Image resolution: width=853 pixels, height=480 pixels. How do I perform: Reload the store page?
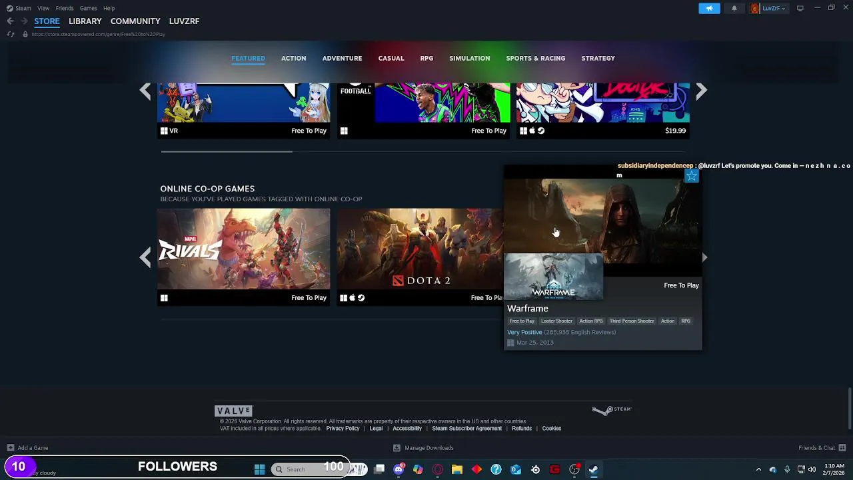click(10, 34)
